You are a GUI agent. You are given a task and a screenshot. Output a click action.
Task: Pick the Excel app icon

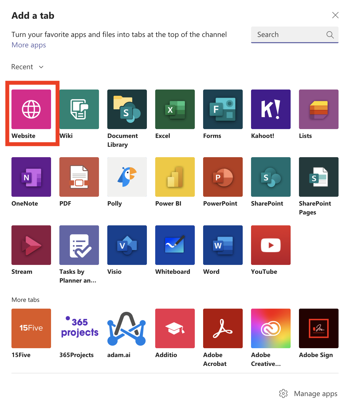(175, 109)
